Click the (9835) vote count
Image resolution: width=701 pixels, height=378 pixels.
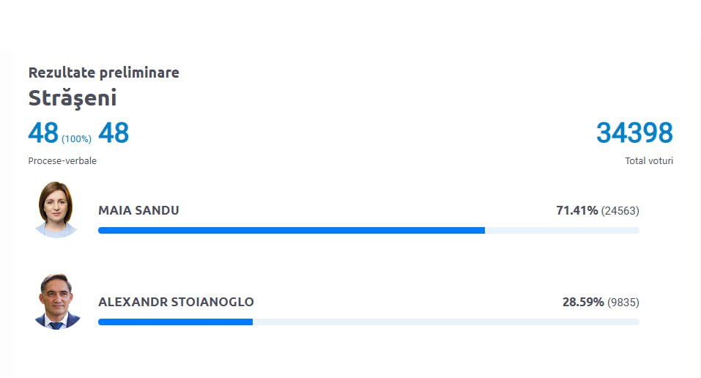623,303
